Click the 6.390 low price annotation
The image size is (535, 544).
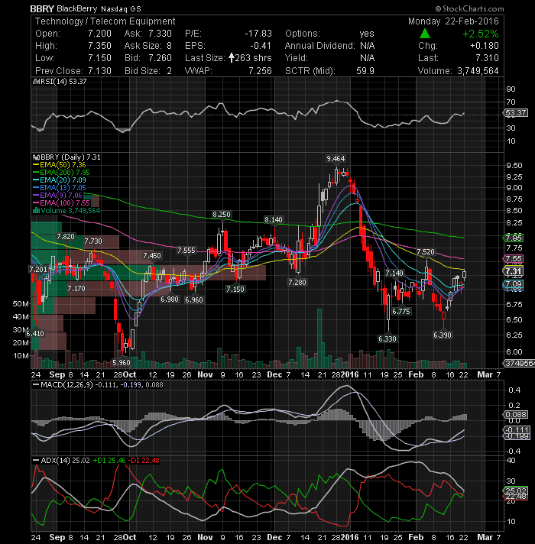443,335
